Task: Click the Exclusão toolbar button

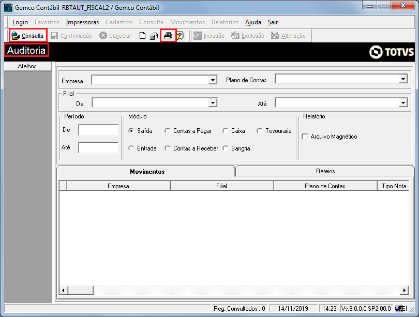Action: point(247,36)
